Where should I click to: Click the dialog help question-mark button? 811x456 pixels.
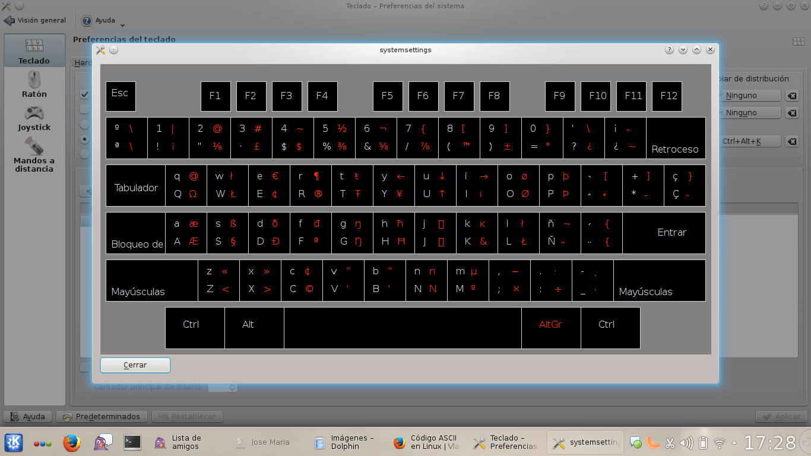tap(669, 50)
